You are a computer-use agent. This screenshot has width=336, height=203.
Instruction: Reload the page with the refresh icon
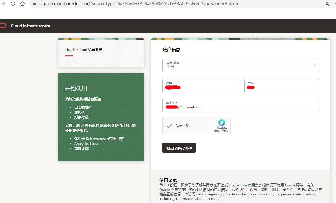click(13, 4)
